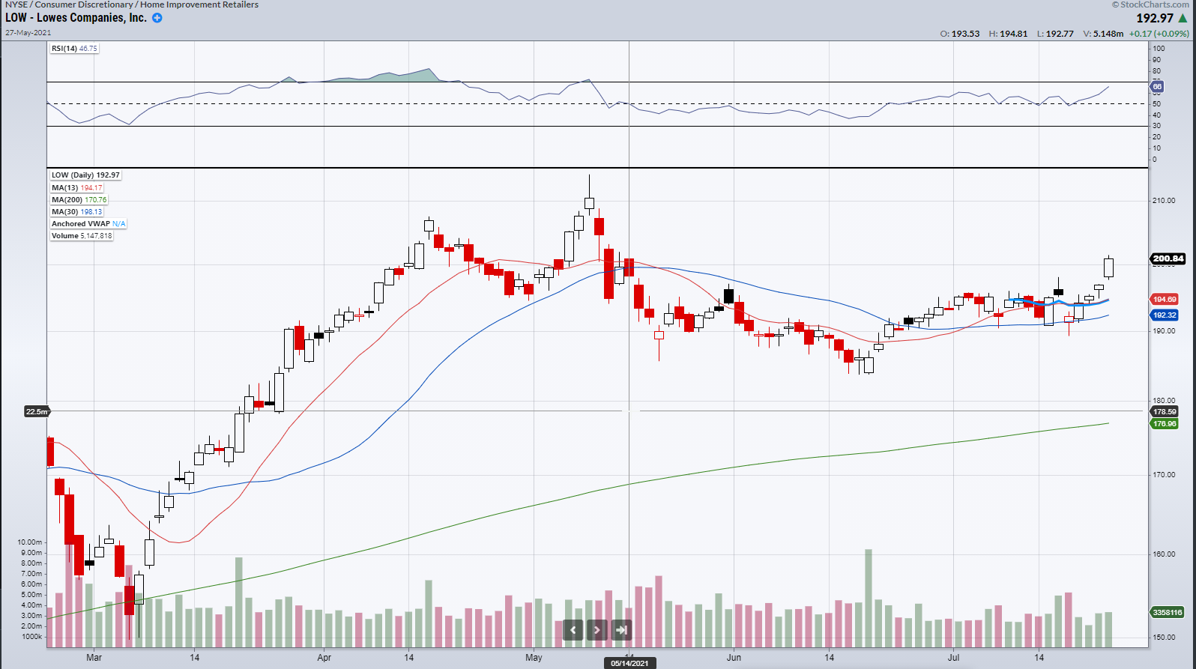Click the 160.00 price axis label
The width and height of the screenshot is (1196, 669).
pyautogui.click(x=1164, y=554)
